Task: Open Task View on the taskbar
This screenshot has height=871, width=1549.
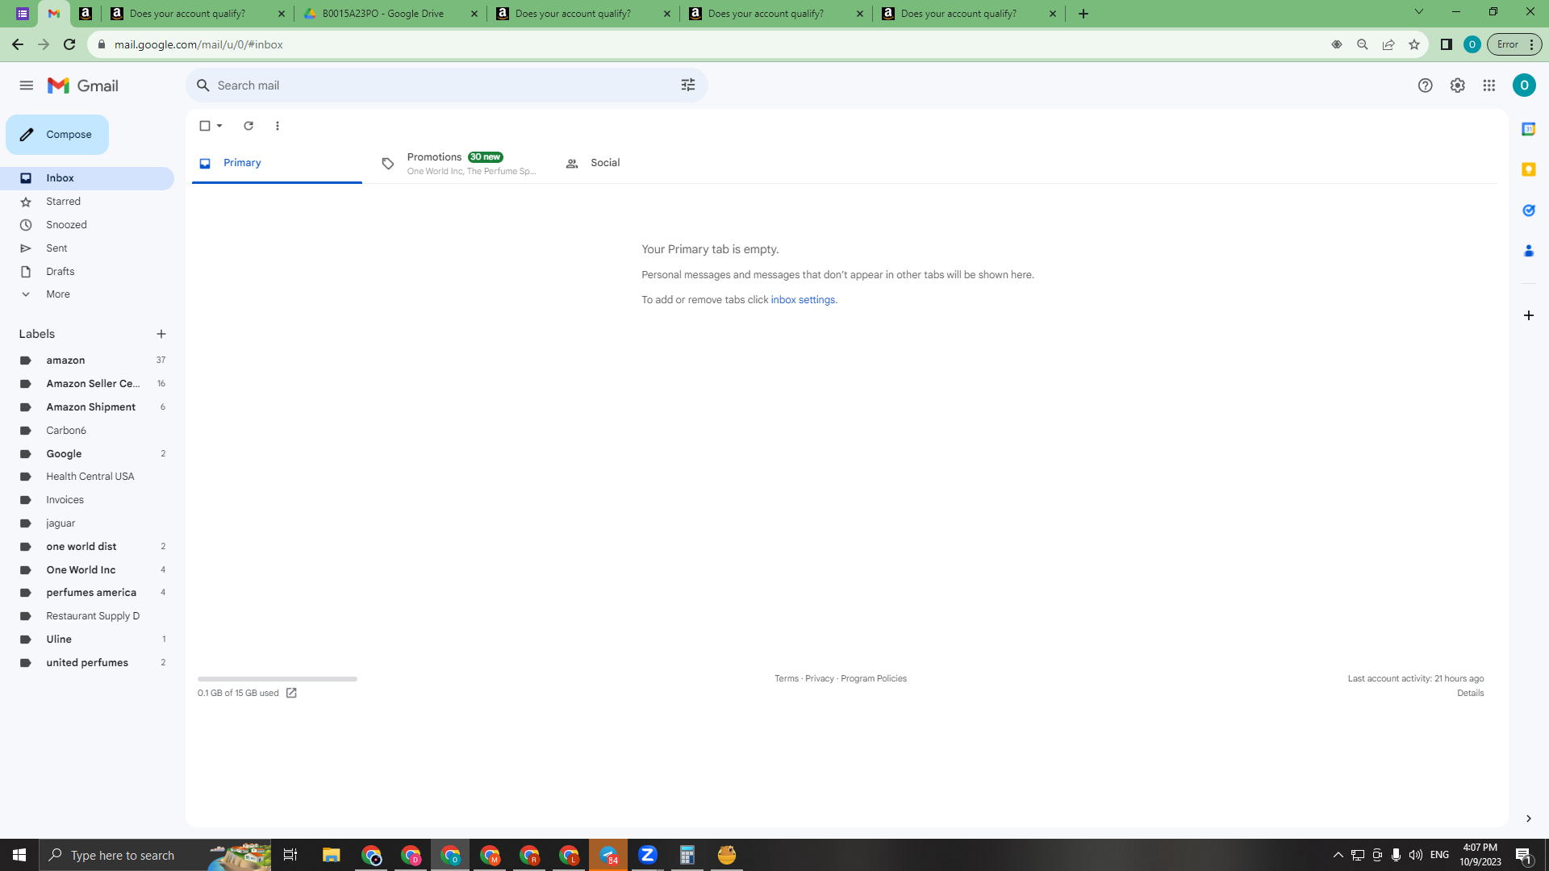Action: coord(290,855)
